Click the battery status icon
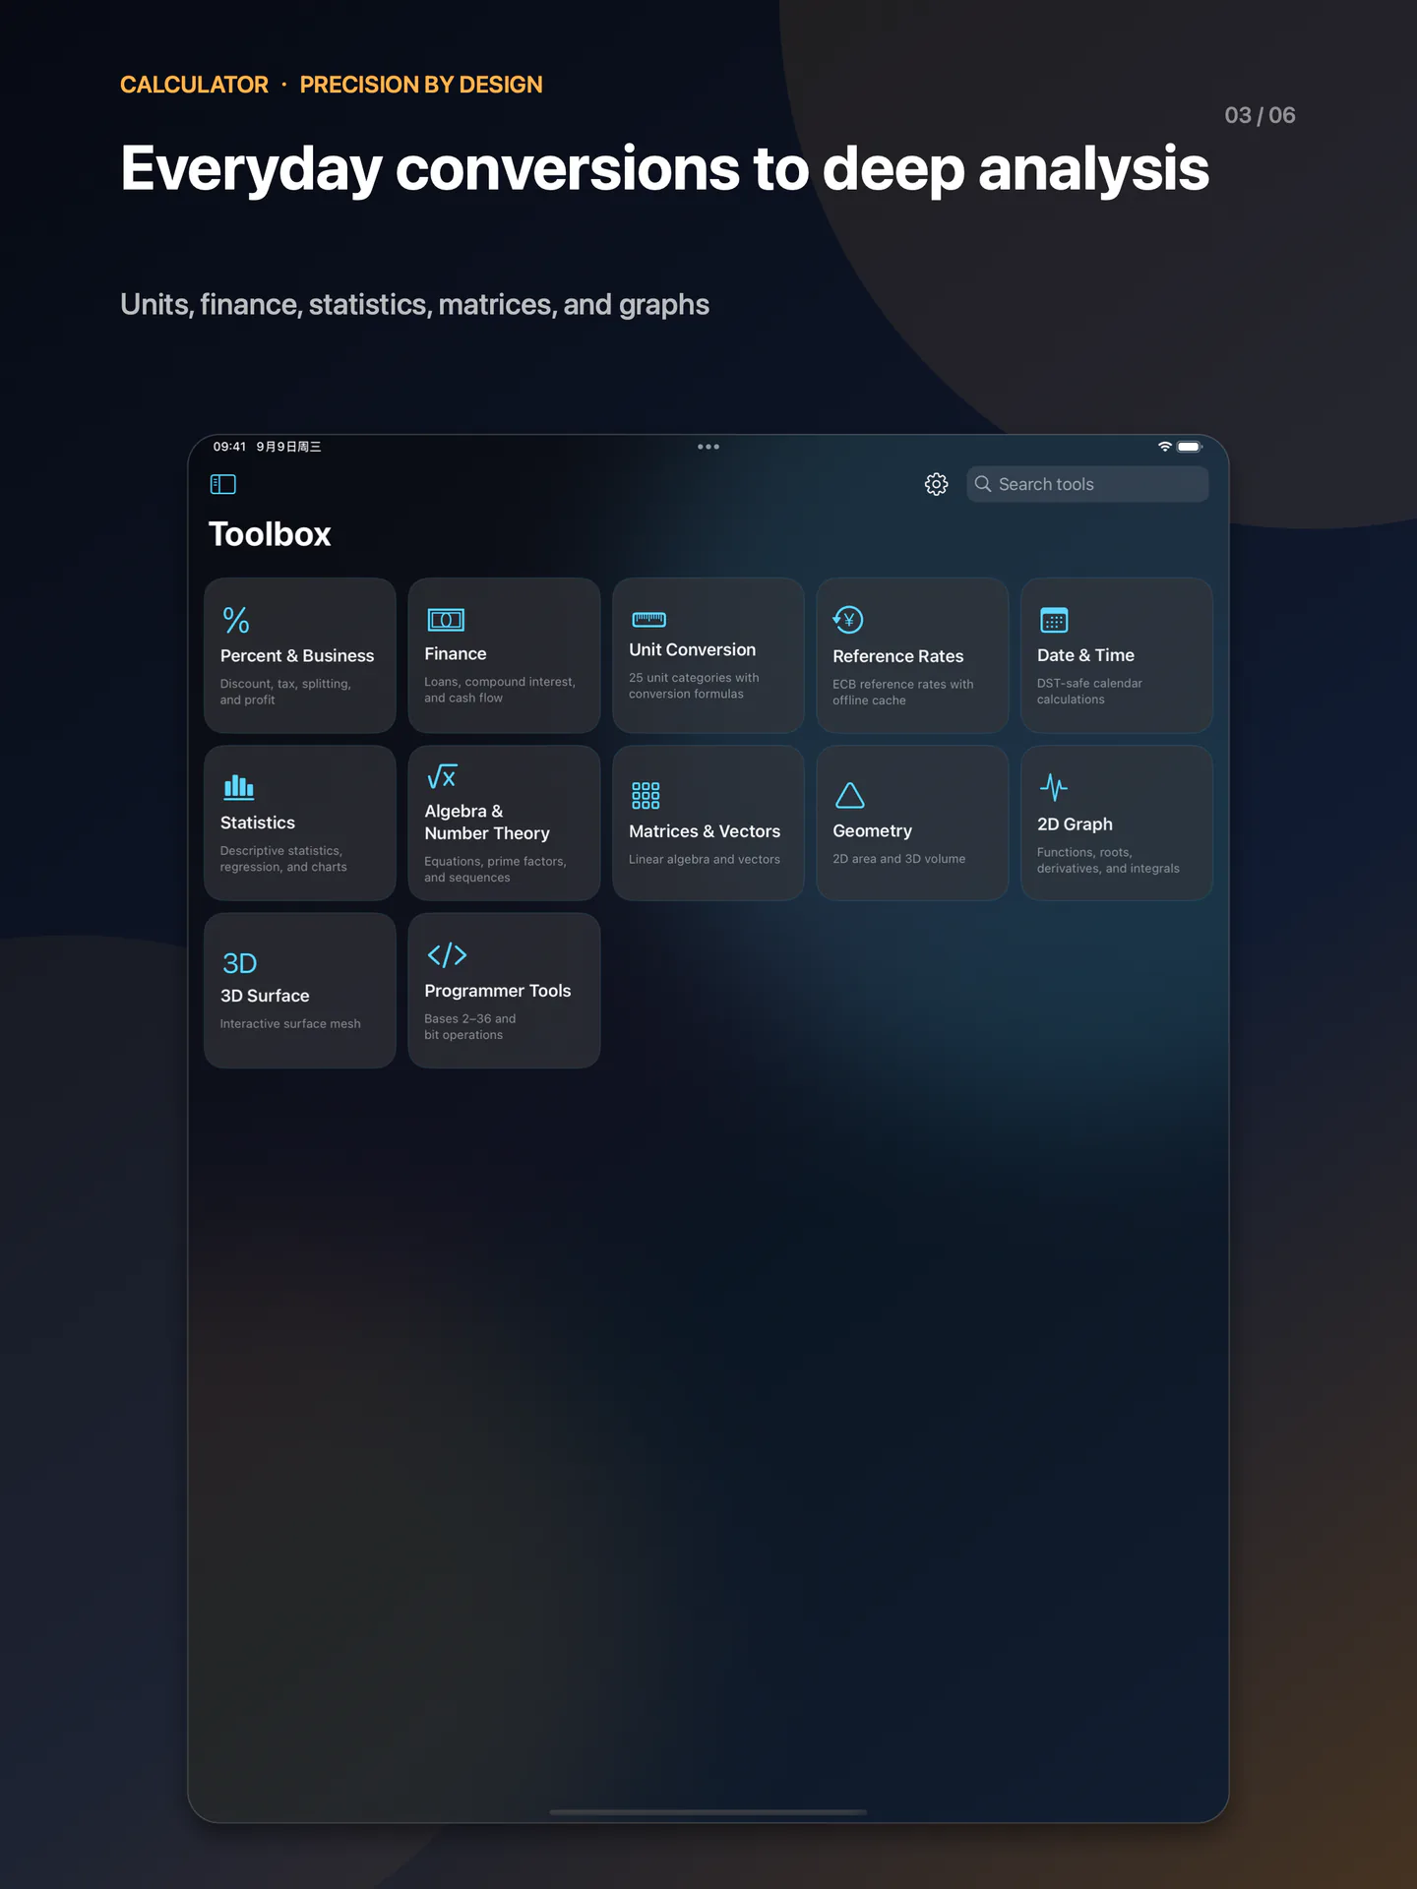 coord(1190,447)
